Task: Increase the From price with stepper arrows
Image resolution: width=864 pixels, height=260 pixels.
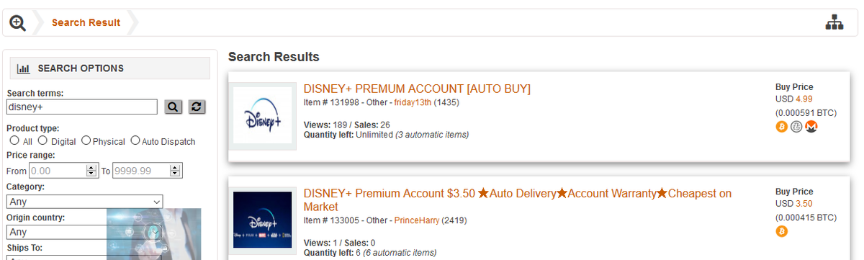Action: pos(91,168)
